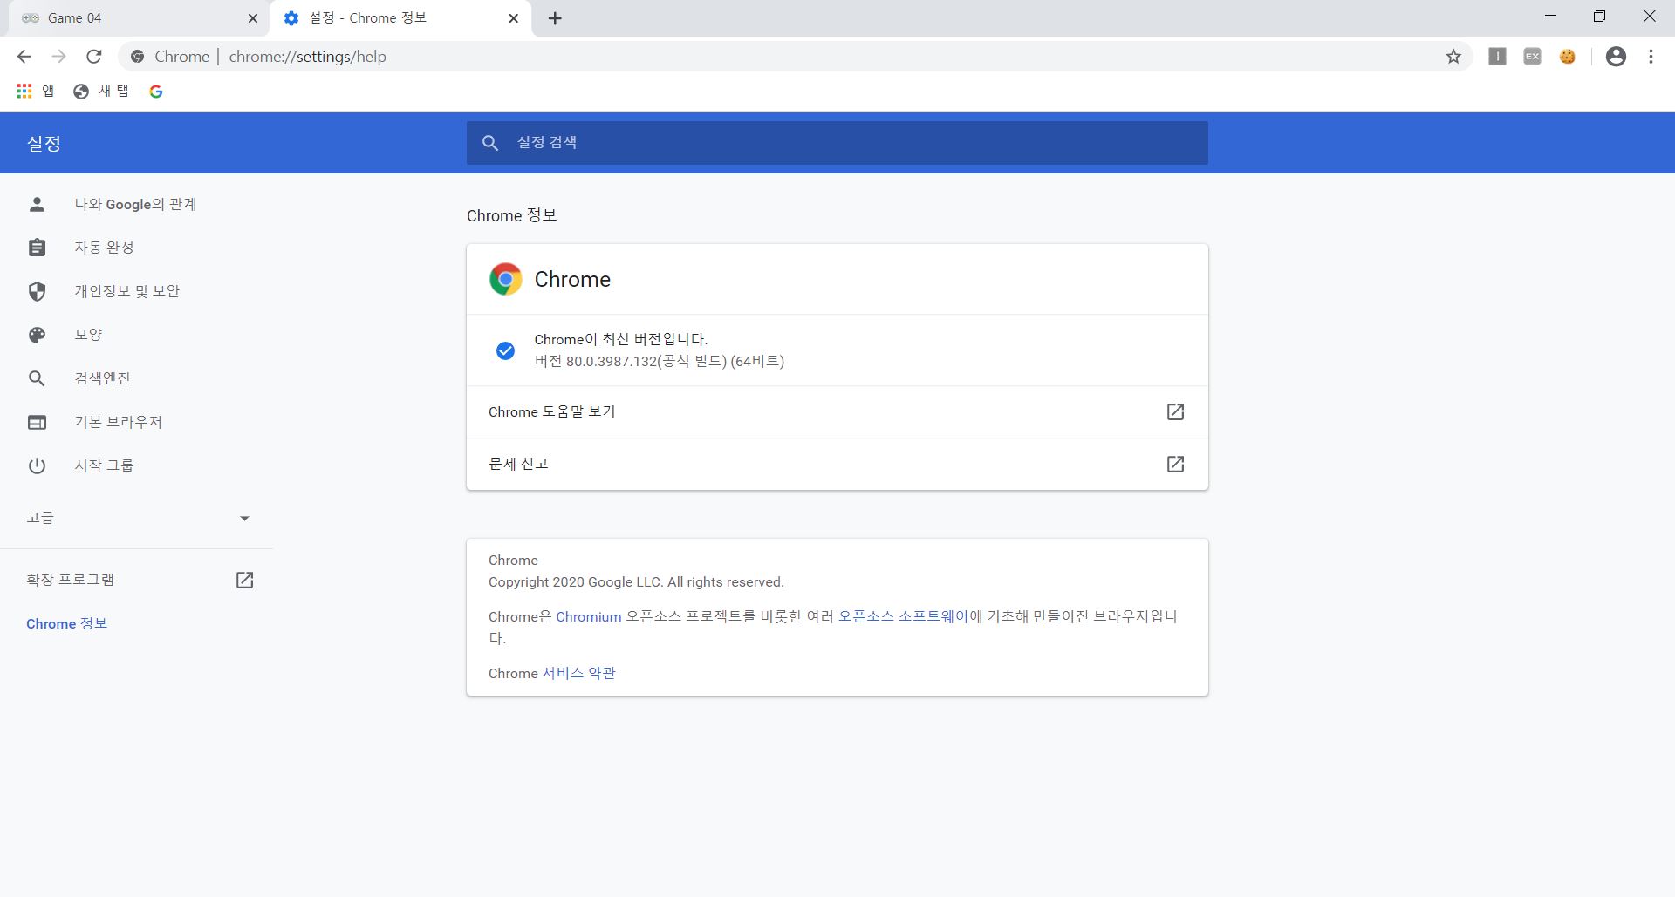Click external-link icon beside 확장 프로그램
The image size is (1675, 897).
click(245, 580)
